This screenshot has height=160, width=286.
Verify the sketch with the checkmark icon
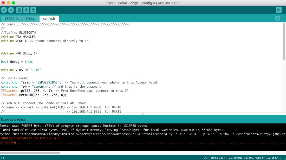point(4,10)
